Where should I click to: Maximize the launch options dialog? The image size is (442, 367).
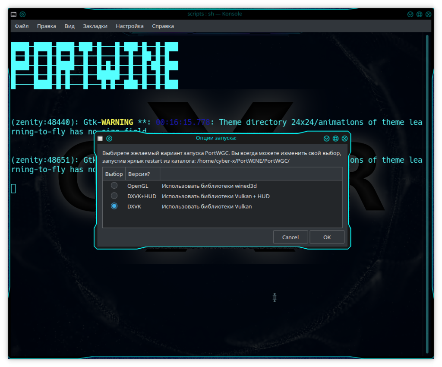pyautogui.click(x=335, y=139)
